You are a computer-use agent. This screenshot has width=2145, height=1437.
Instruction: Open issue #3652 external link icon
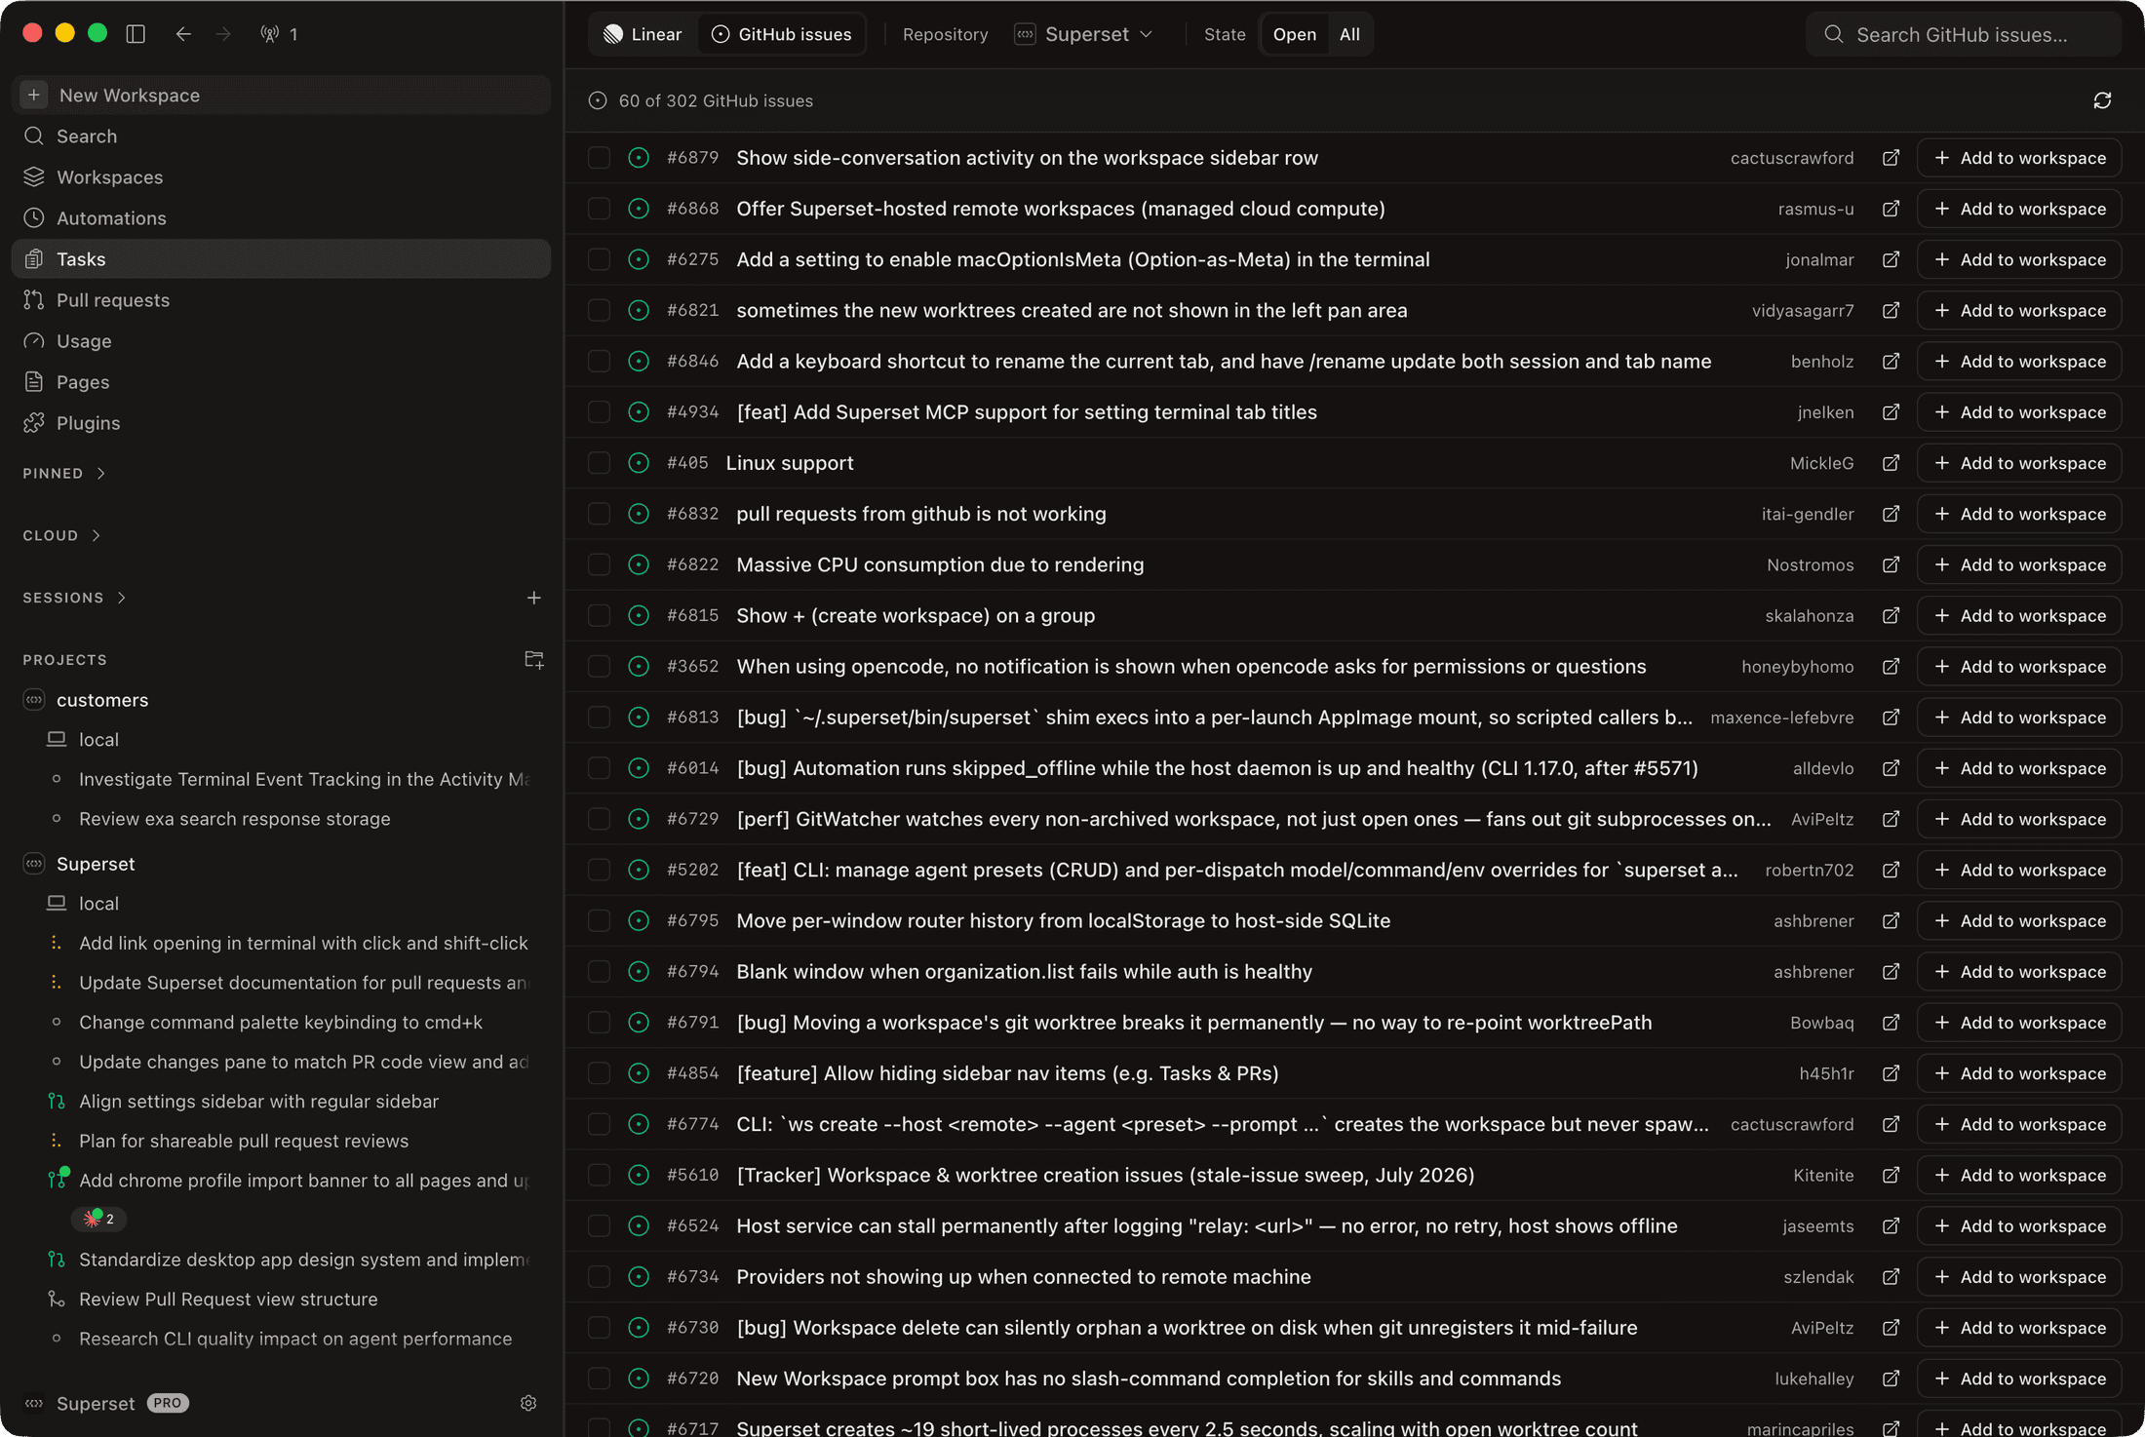1891,666
